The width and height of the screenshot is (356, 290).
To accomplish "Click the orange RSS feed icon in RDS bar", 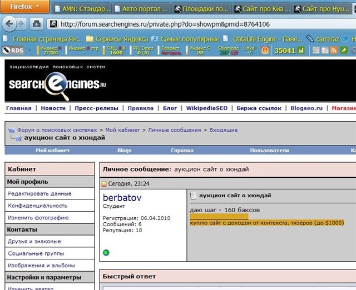I will (334, 50).
